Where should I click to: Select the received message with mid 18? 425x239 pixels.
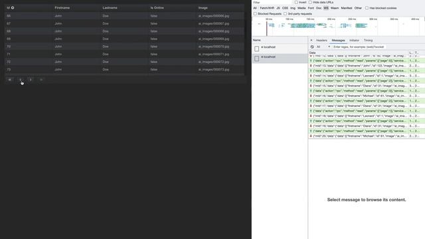pyautogui.click(x=367, y=116)
